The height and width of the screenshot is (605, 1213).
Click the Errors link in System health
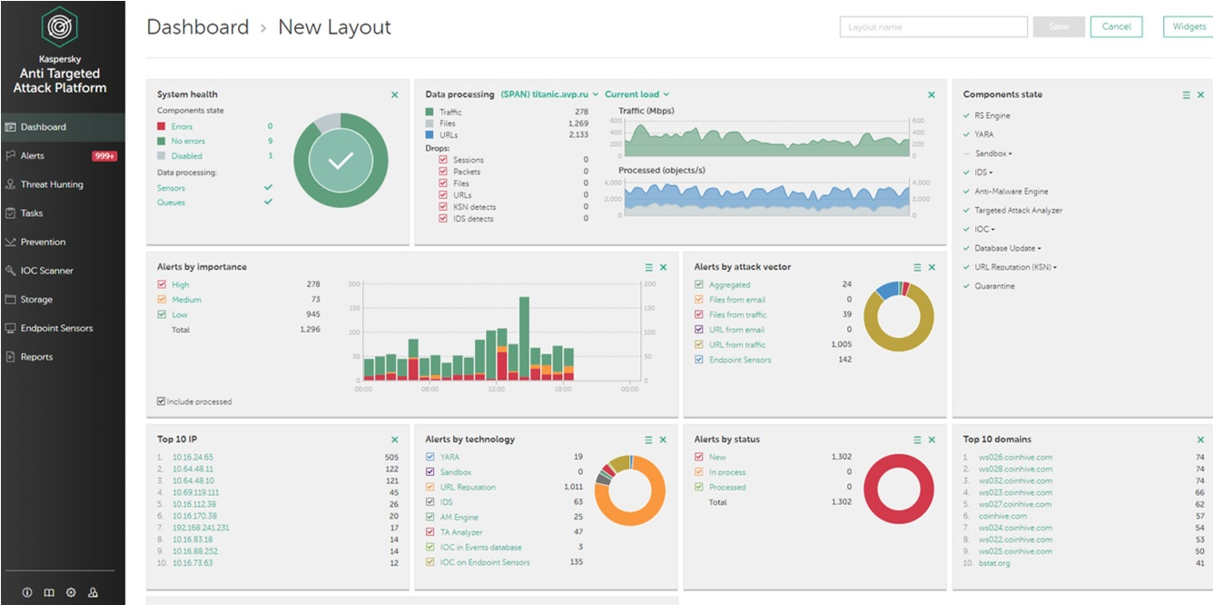pos(182,127)
